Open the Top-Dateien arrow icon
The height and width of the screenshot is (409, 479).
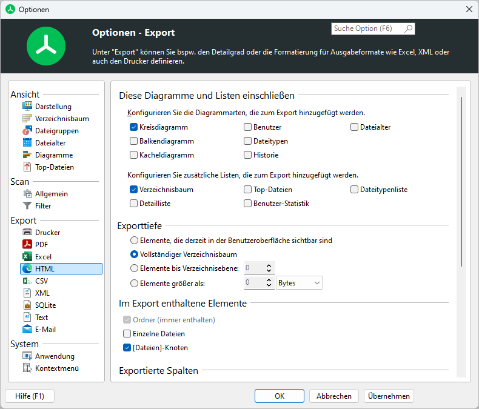pos(27,167)
